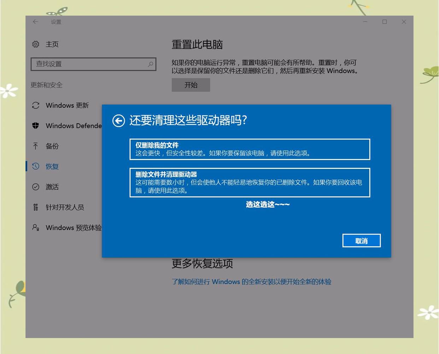Click the 激活 checkmark icon in the sidebar

(35, 187)
